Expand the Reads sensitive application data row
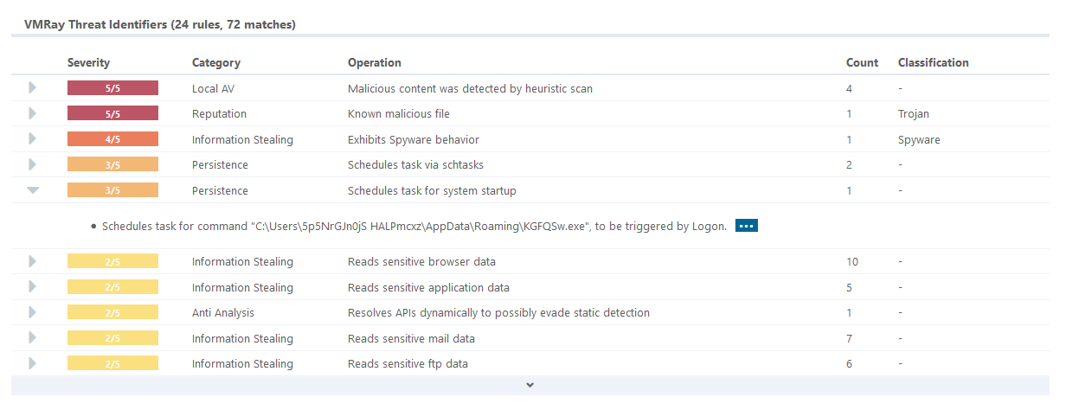The width and height of the screenshot is (1072, 410). tap(33, 287)
